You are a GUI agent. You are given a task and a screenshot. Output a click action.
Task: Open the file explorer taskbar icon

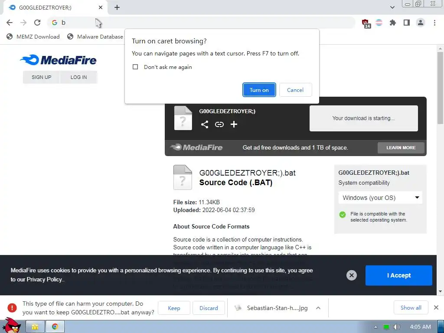point(35,327)
